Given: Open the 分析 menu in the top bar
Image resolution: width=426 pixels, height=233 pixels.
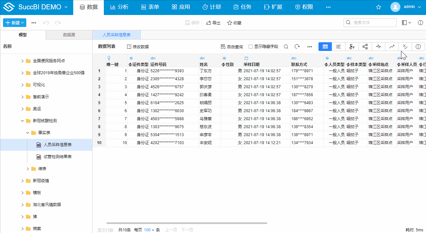Looking at the screenshot, I should (119, 7).
